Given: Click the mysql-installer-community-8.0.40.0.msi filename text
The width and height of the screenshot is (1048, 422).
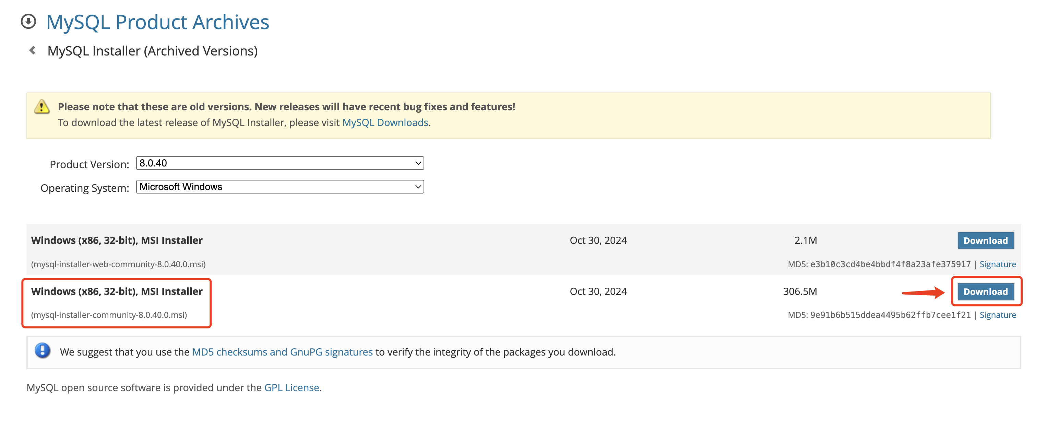Looking at the screenshot, I should click(109, 315).
